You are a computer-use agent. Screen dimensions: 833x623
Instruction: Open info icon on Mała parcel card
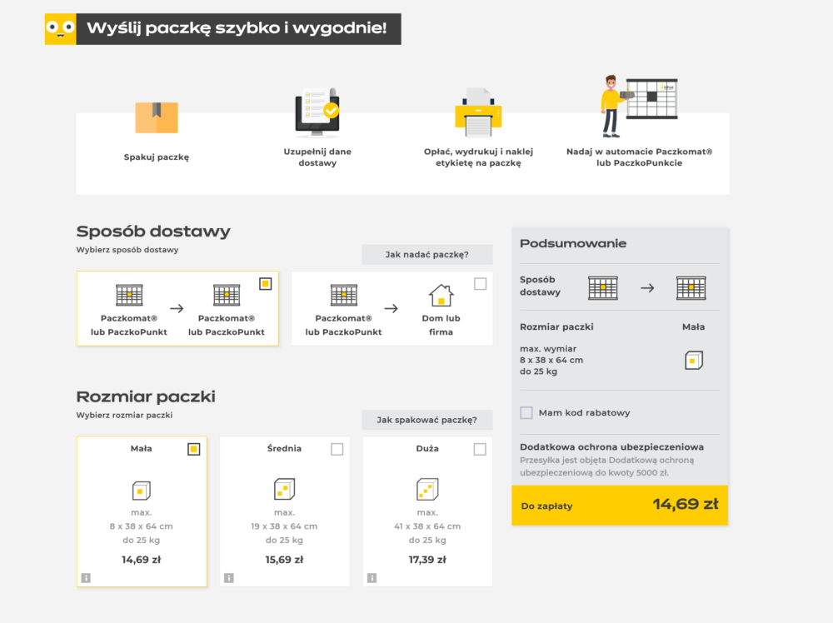[86, 578]
